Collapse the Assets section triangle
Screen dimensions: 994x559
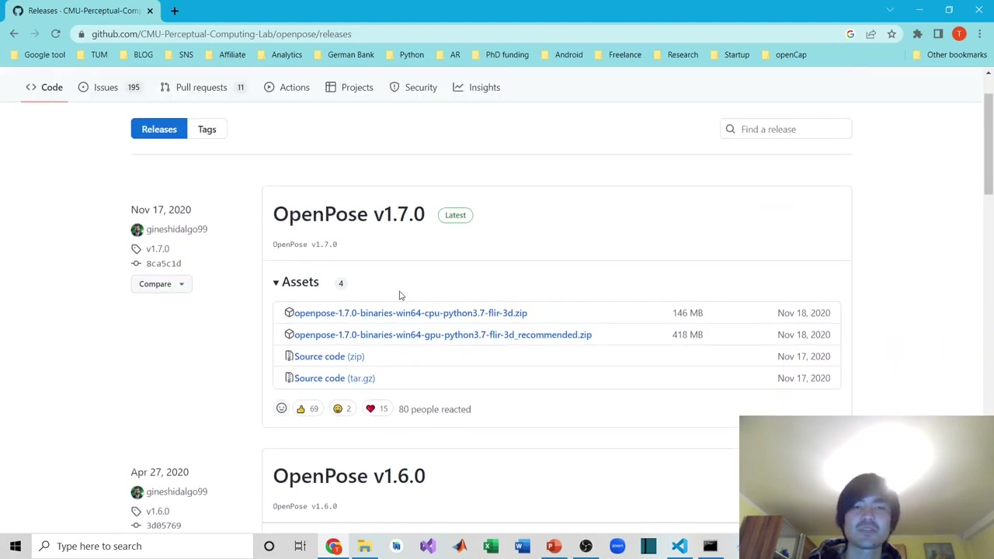276,283
